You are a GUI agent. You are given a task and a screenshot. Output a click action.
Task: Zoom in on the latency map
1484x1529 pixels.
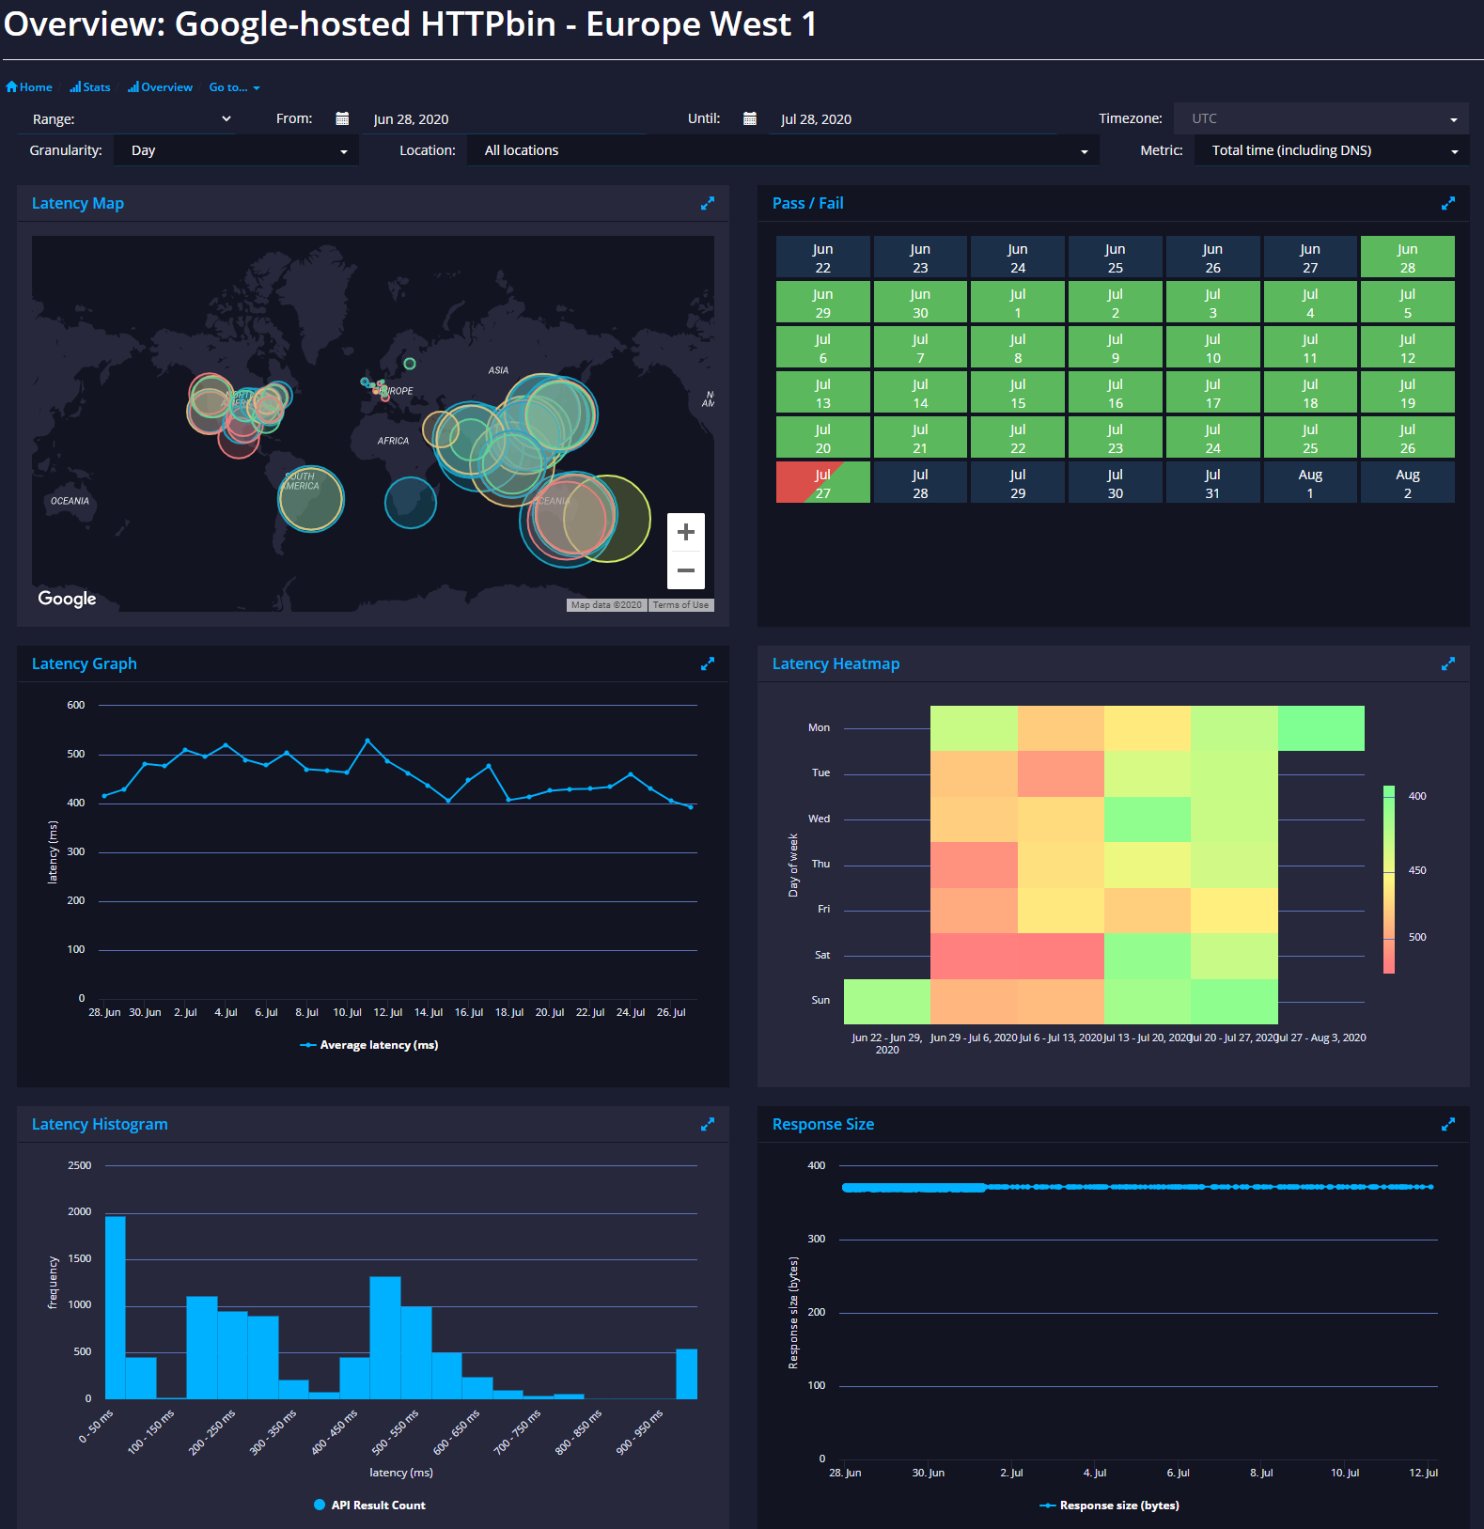pos(686,532)
